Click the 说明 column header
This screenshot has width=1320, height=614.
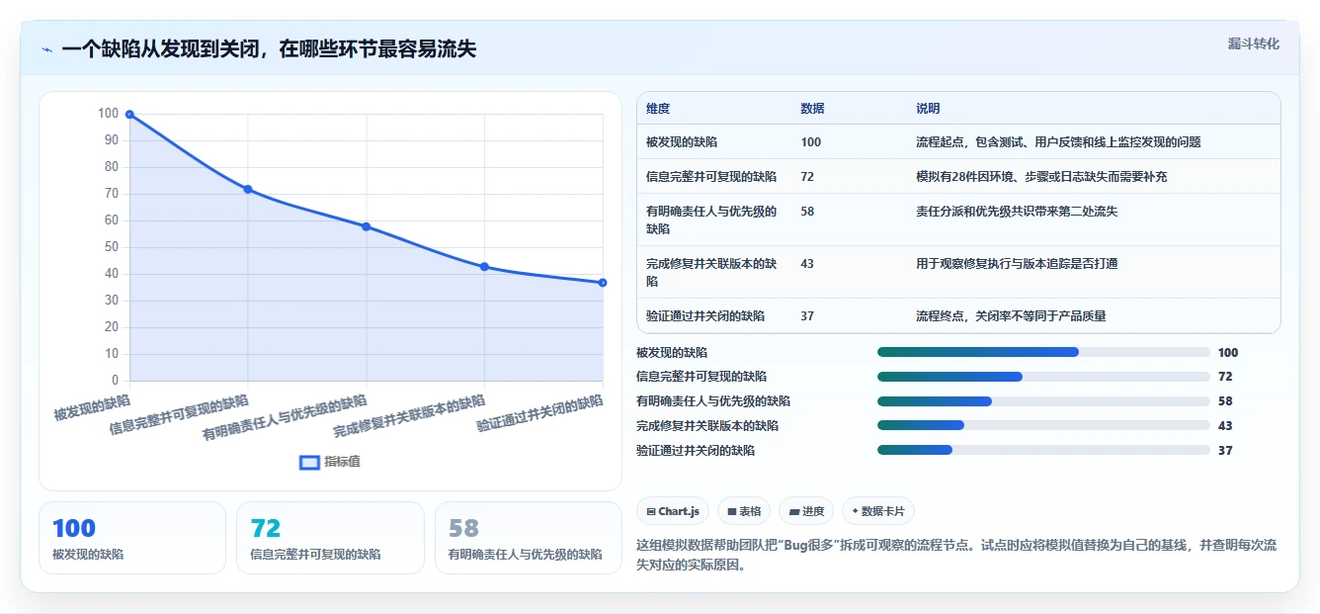[928, 109]
